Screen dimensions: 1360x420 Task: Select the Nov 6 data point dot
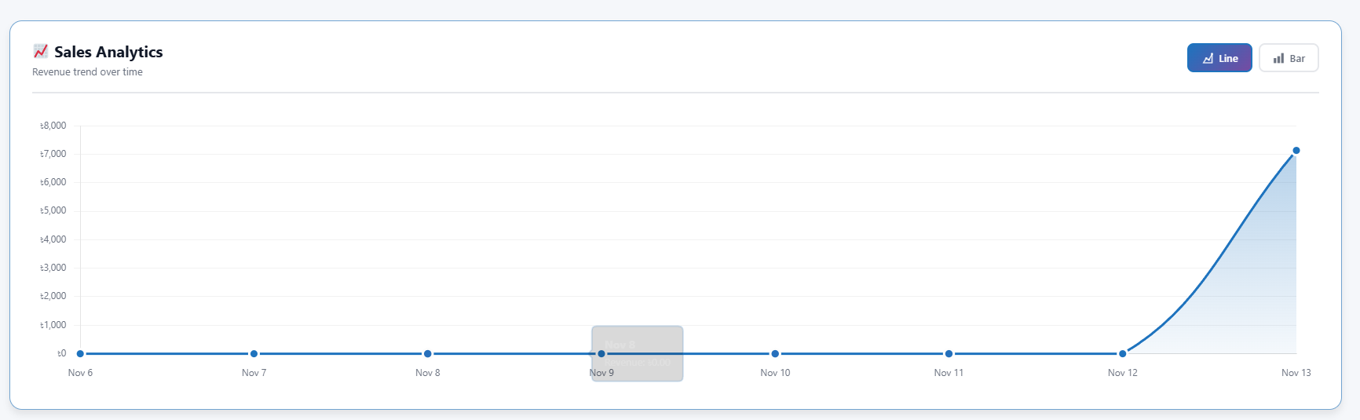80,354
